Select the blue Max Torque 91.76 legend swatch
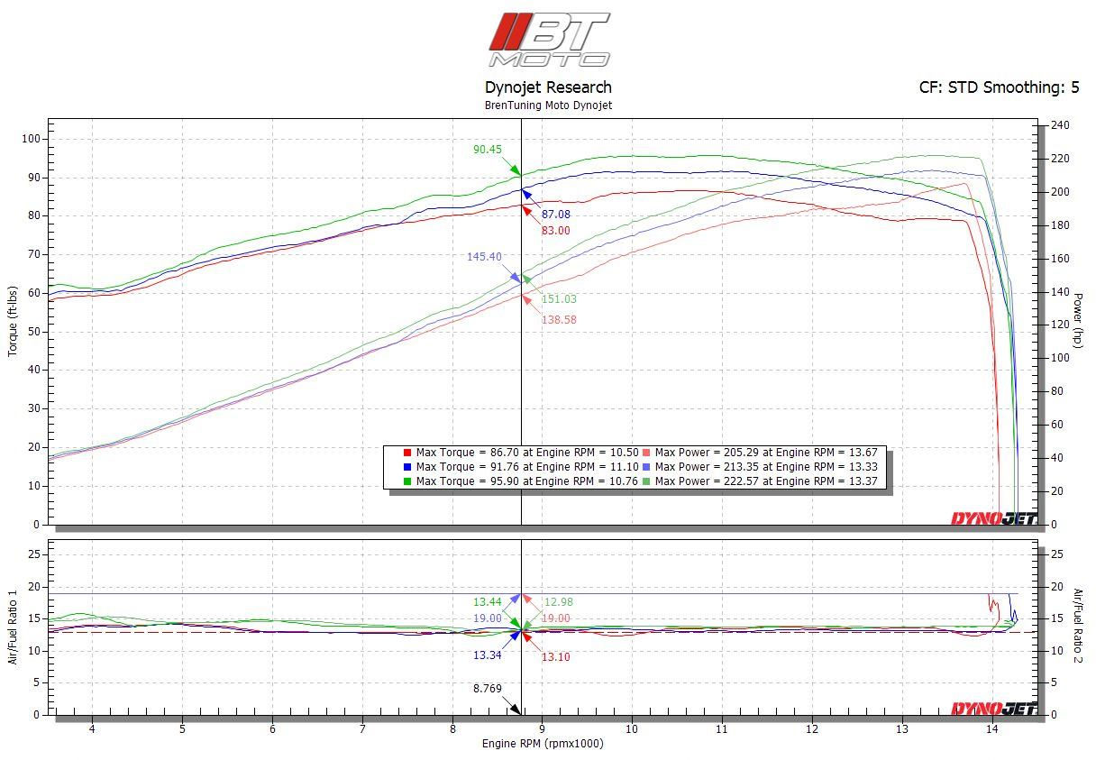 (x=407, y=467)
